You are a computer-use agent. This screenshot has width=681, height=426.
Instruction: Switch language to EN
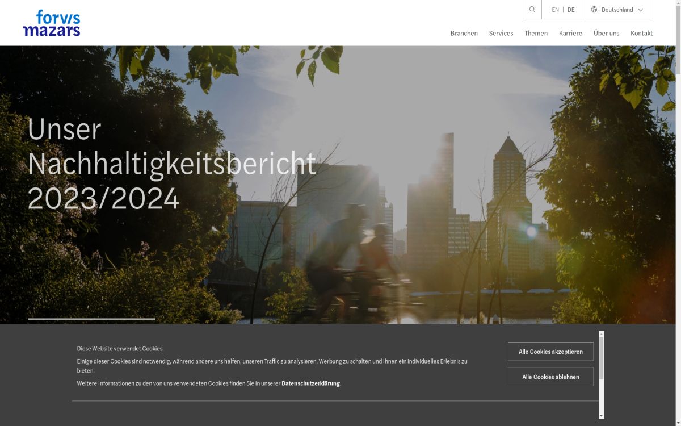[x=555, y=9]
